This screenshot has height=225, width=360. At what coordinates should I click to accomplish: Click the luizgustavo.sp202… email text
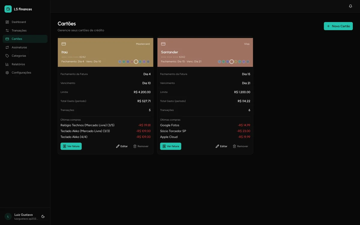[26, 219]
